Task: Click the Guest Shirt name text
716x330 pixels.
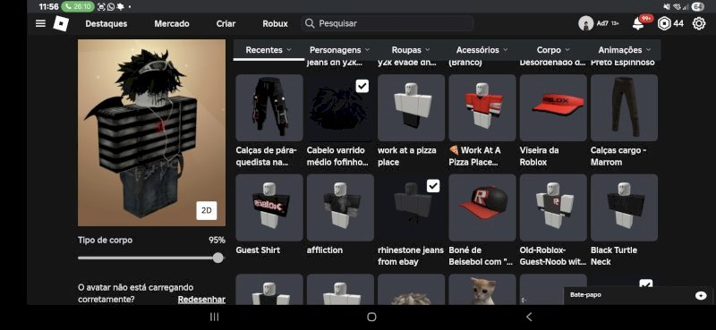Action: (258, 250)
